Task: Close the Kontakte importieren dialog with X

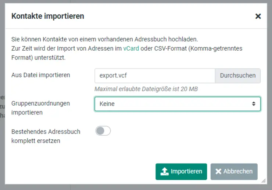Action: pyautogui.click(x=258, y=16)
